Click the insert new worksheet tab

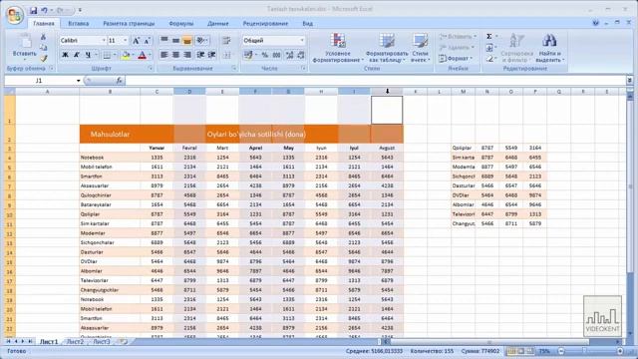tap(124, 342)
